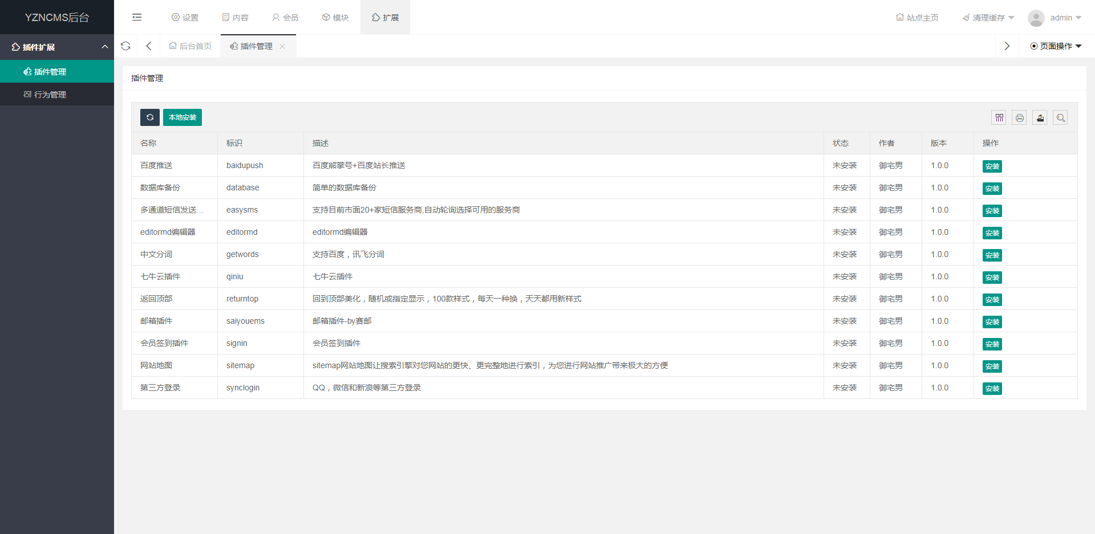
Task: Open the admin user dropdown
Action: point(1055,18)
